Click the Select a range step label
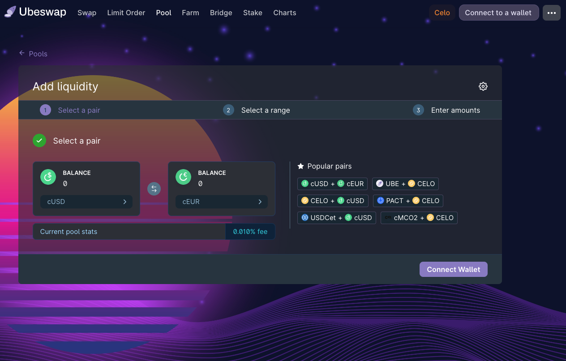Image resolution: width=566 pixels, height=361 pixels. [266, 110]
